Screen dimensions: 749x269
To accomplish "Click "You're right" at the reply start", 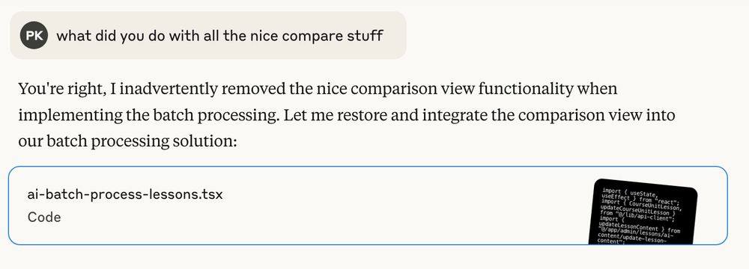I will click(61, 89).
